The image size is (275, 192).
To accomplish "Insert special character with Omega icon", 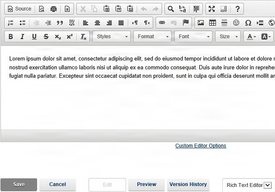I will click(x=248, y=23).
